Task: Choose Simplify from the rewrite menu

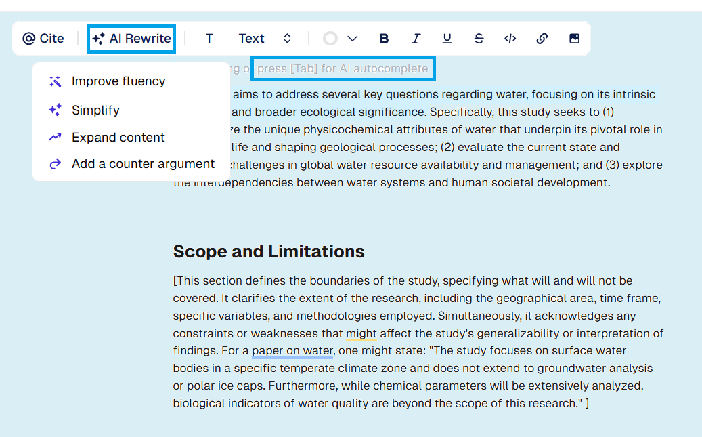Action: [x=95, y=110]
